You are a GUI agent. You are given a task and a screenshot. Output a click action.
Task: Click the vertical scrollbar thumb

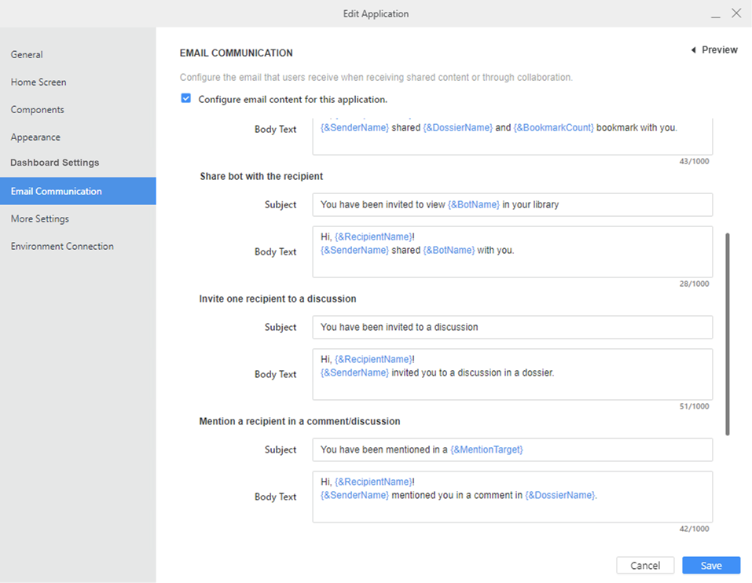tap(728, 334)
